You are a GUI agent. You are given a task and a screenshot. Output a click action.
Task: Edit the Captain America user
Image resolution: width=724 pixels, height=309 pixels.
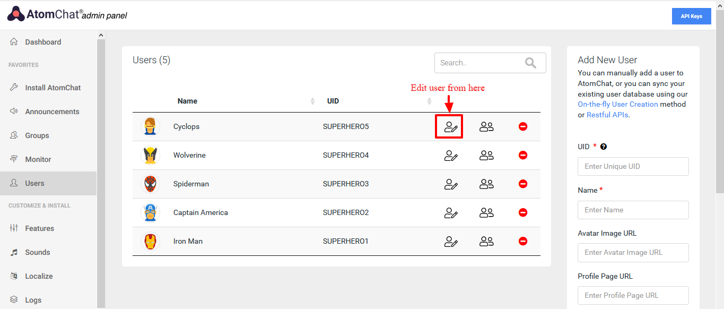(x=450, y=213)
